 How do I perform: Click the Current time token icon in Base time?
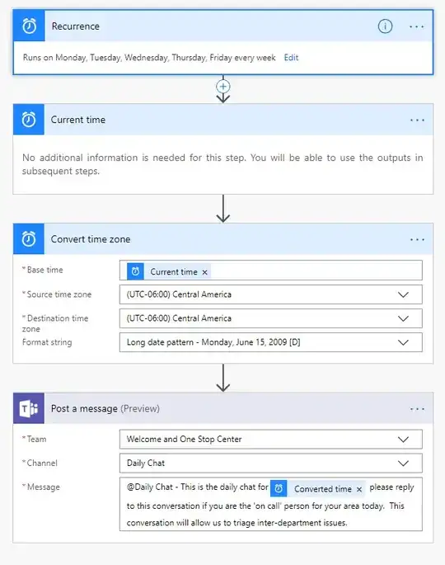[x=135, y=271]
